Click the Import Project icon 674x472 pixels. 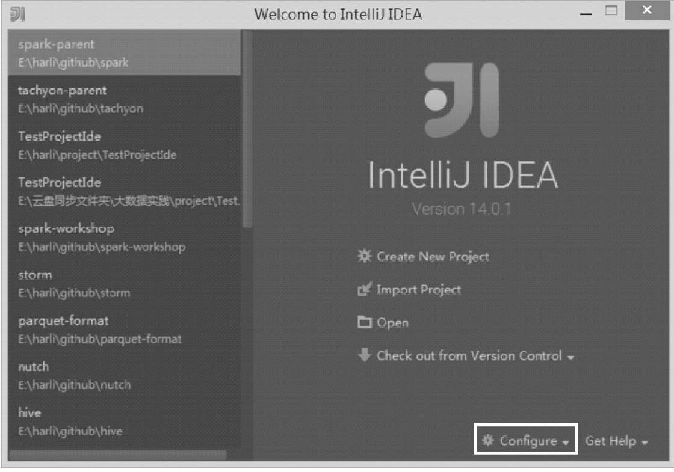click(364, 289)
